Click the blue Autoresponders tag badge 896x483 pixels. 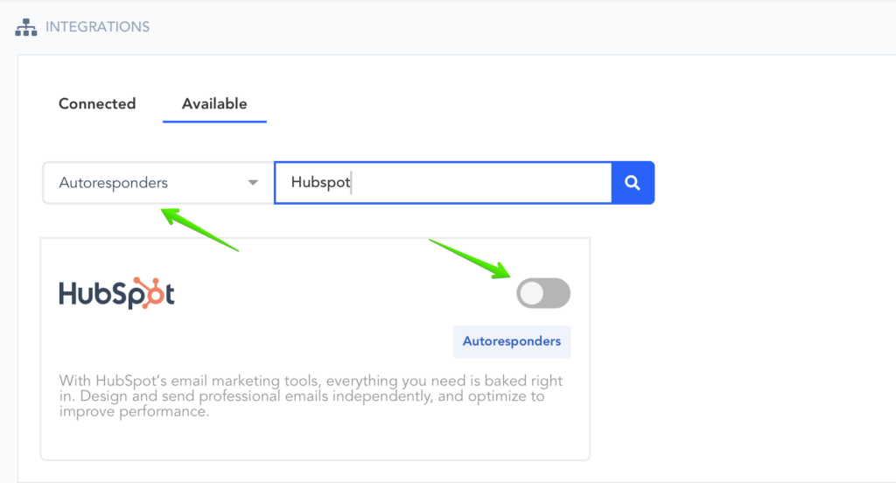click(x=512, y=341)
